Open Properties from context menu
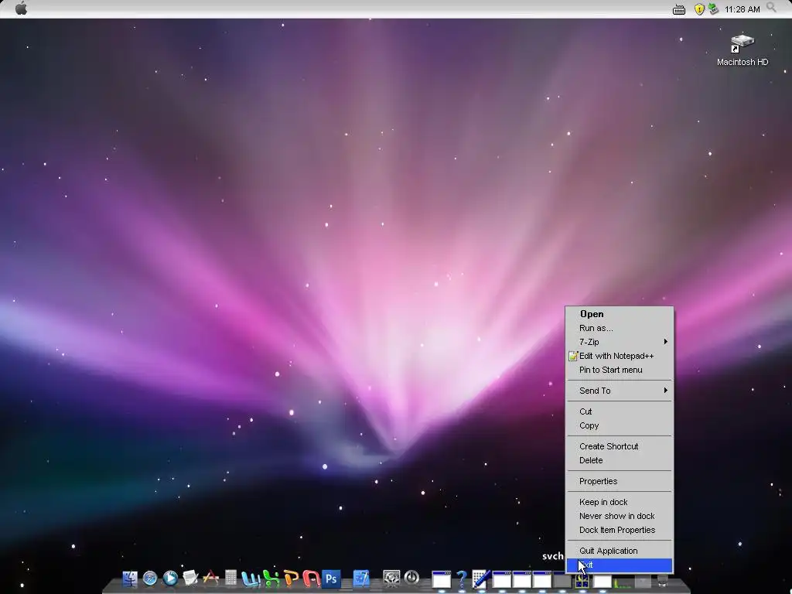This screenshot has height=594, width=792. click(620, 481)
